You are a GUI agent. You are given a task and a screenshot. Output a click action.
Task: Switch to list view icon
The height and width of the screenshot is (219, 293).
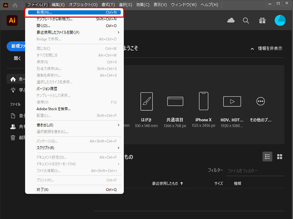coord(267,157)
